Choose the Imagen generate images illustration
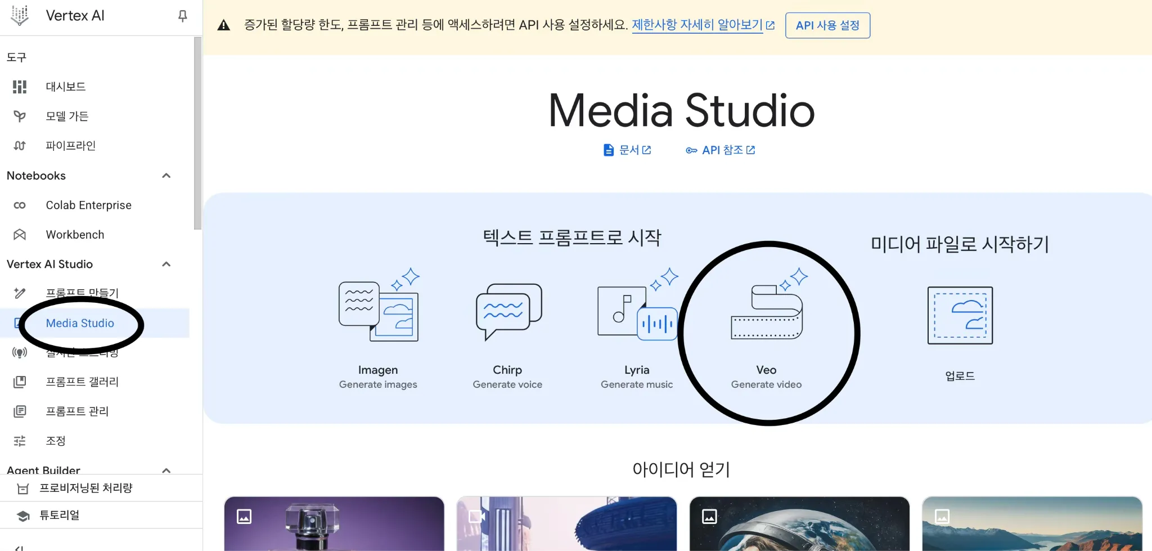Image resolution: width=1152 pixels, height=551 pixels. 379,304
